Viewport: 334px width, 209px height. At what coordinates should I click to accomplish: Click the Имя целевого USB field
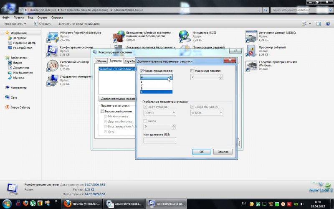coord(160,140)
